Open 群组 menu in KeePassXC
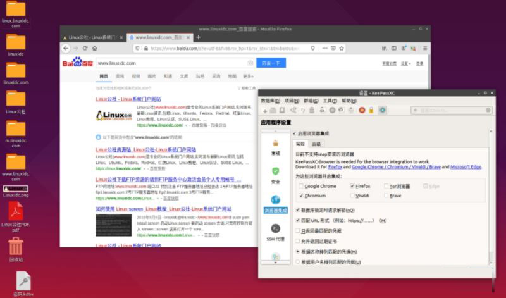The height and width of the screenshot is (298, 506). point(311,101)
